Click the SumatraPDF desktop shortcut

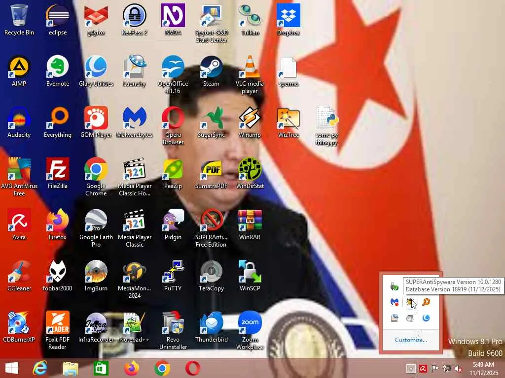point(211,173)
